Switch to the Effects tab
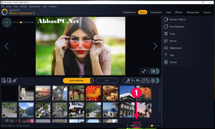Image resolution: width=215 pixels, height=129 pixels. [x=179, y=12]
